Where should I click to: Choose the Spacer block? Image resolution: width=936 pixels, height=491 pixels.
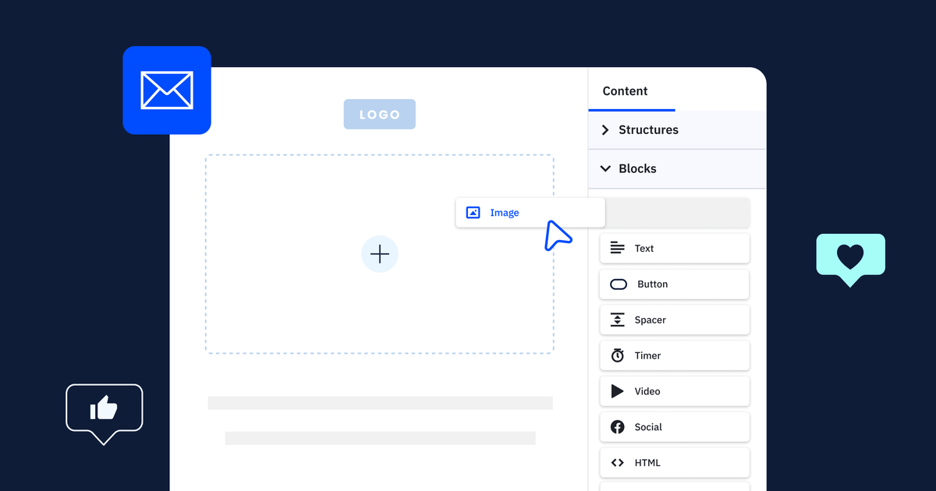tap(675, 320)
